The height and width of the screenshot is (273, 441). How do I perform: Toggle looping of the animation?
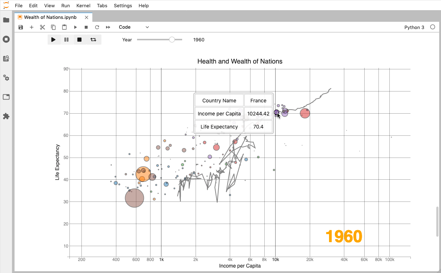click(x=93, y=40)
